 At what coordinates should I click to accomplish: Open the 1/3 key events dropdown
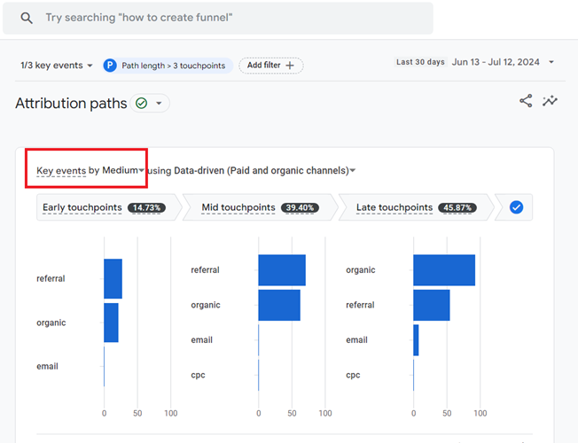(x=57, y=66)
